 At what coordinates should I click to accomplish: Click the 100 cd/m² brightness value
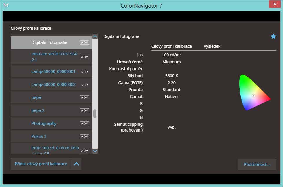point(172,55)
